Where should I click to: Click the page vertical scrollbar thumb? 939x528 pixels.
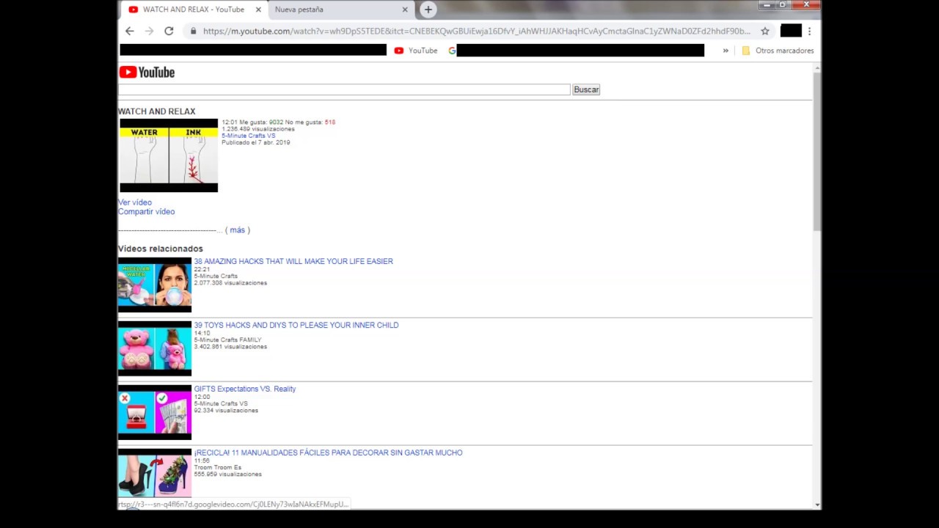817,152
